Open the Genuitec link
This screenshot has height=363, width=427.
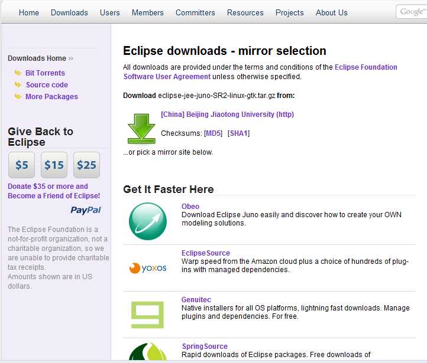click(x=196, y=300)
